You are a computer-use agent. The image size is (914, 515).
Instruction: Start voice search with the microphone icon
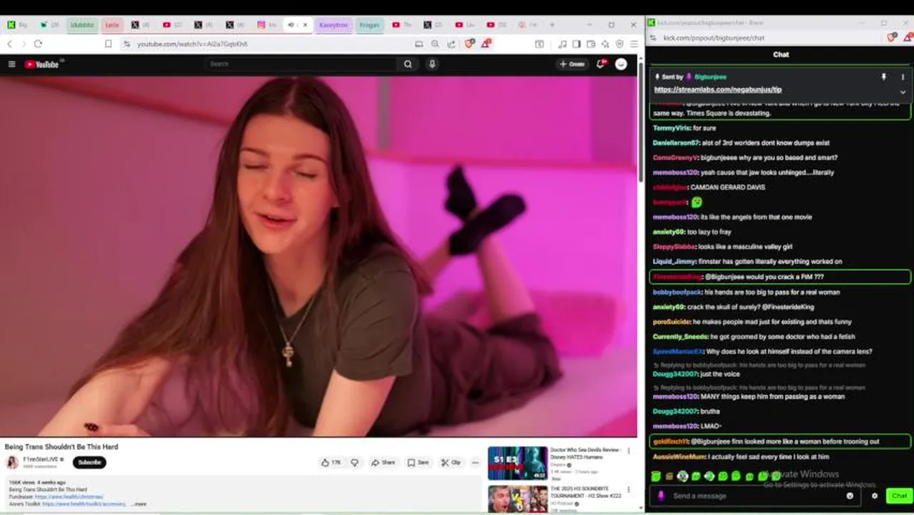tap(432, 64)
